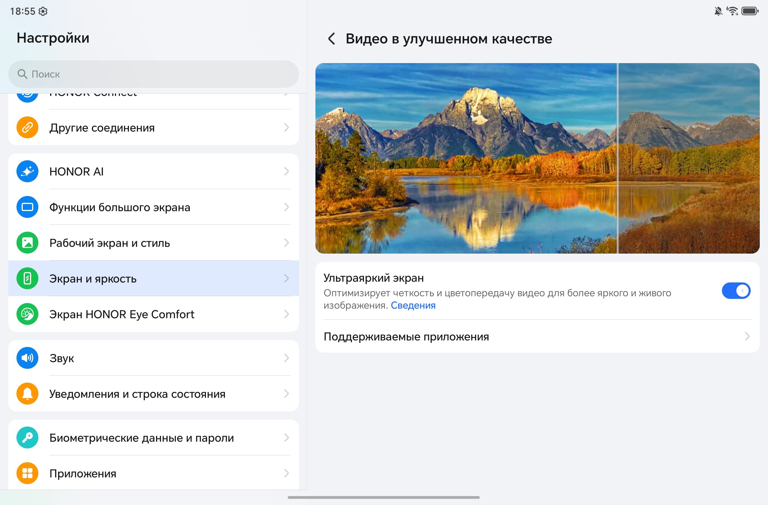
Task: Tap the HONOR AI sparkle icon
Action: [27, 171]
